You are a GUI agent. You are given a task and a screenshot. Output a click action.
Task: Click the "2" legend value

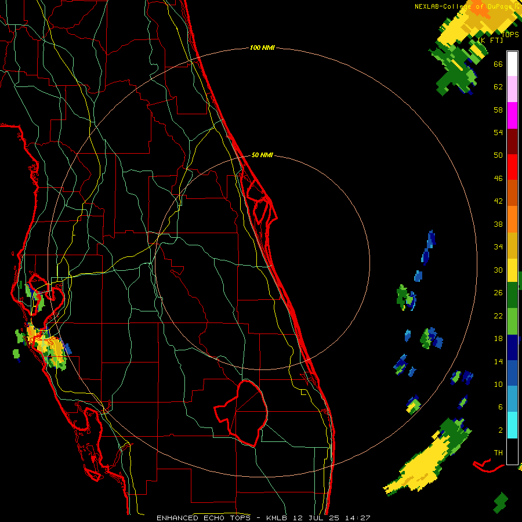(501, 430)
